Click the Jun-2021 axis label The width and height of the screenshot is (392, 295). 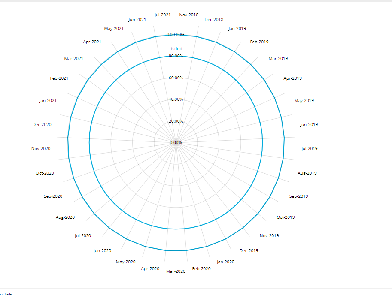pyautogui.click(x=137, y=19)
